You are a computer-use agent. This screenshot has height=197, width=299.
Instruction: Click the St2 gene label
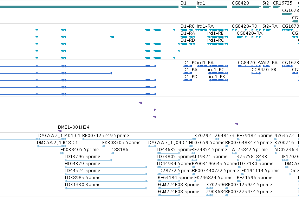tap(266, 3)
